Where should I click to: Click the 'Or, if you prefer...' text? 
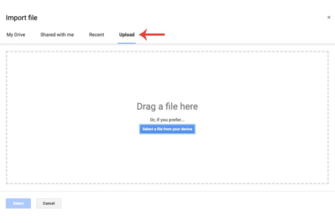point(167,120)
